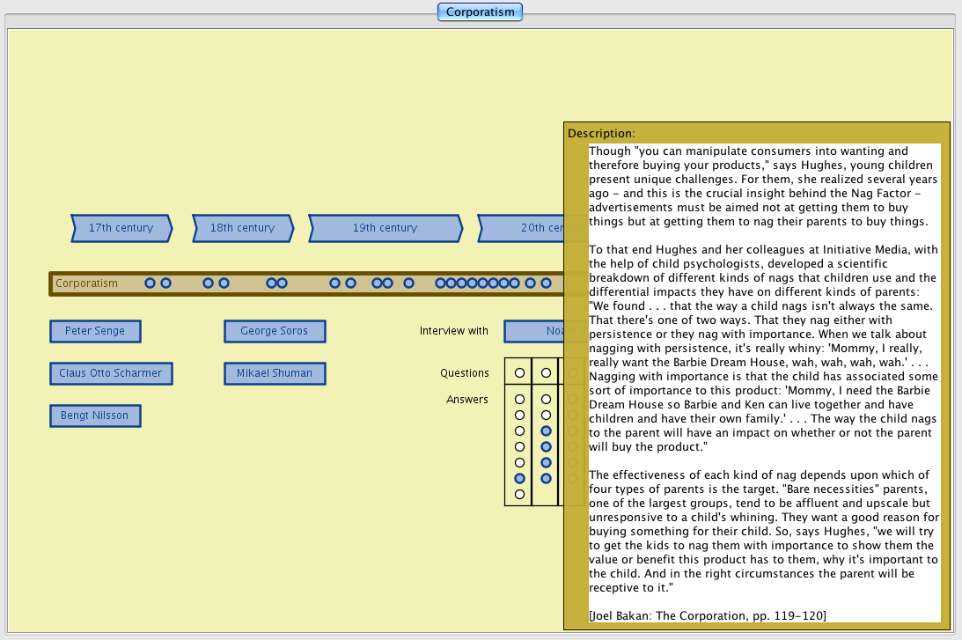This screenshot has height=640, width=962.
Task: Select top answer circle in second column
Action: [546, 399]
